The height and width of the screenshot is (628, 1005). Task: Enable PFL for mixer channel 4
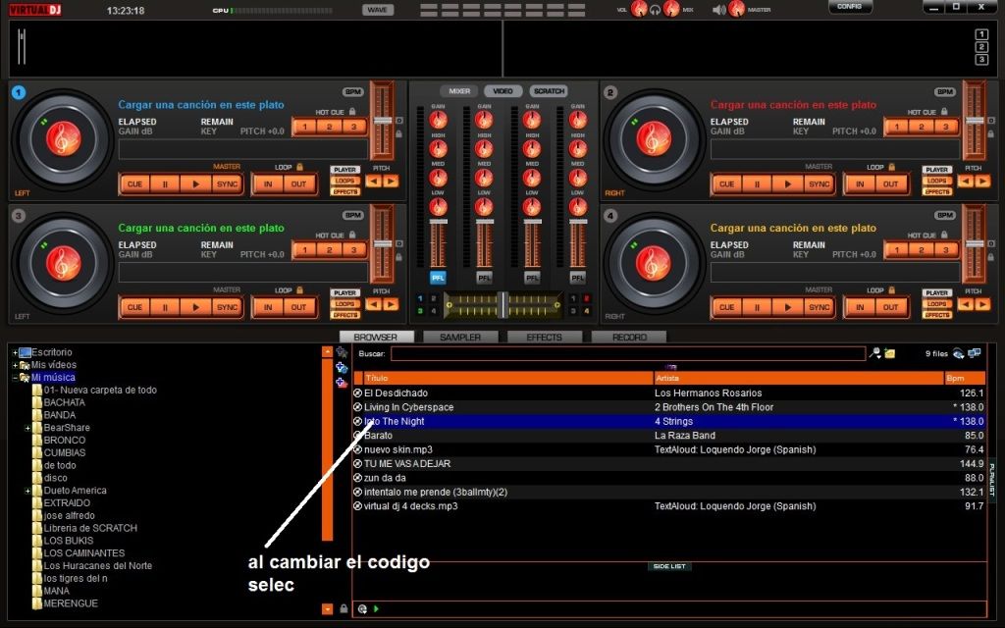point(577,278)
